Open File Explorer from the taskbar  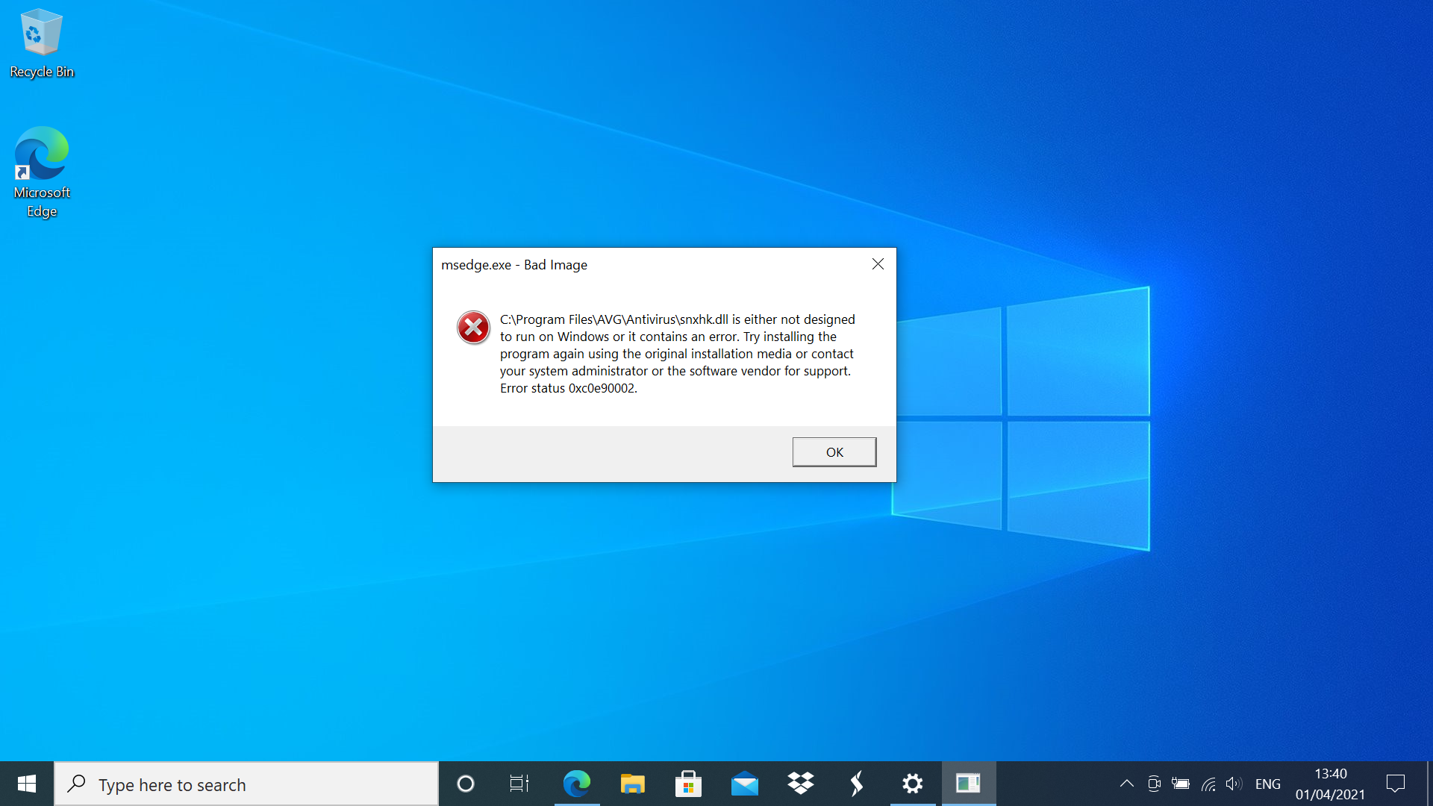[x=632, y=784]
